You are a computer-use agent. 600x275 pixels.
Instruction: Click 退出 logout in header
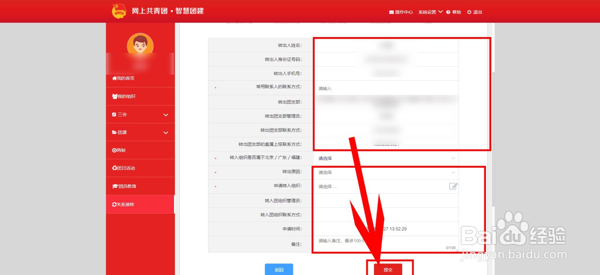pos(475,12)
